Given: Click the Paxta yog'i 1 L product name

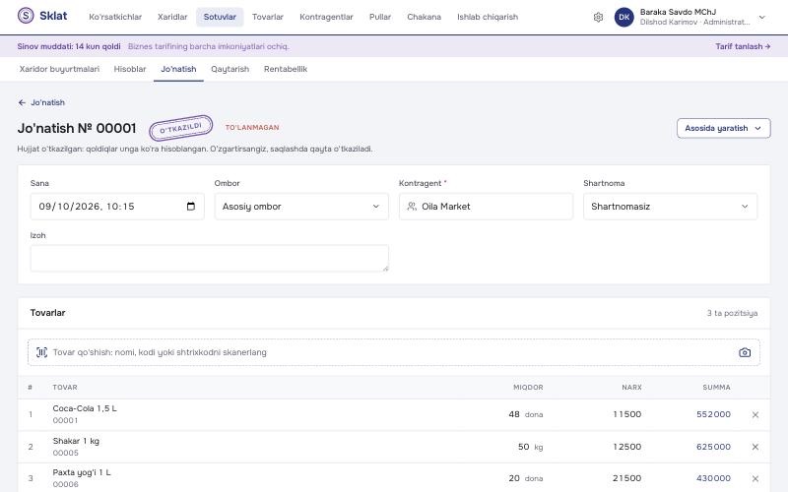Looking at the screenshot, I should tap(82, 472).
